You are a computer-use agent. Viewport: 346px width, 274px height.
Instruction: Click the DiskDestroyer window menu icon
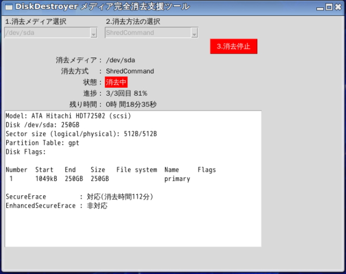coord(9,7)
